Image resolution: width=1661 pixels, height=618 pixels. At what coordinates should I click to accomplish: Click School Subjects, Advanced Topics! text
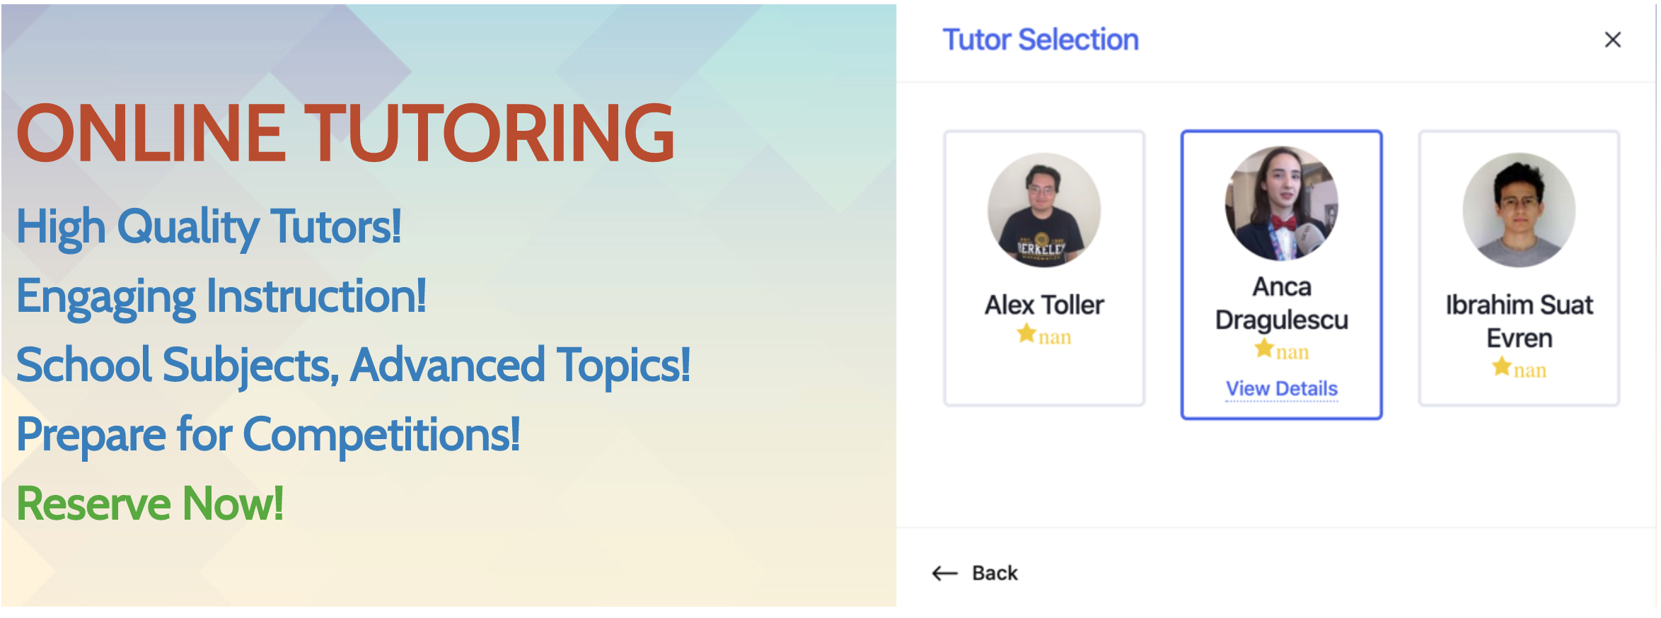click(x=352, y=366)
